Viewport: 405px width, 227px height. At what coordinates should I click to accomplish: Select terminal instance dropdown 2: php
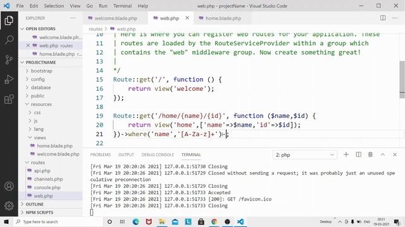[304, 155]
